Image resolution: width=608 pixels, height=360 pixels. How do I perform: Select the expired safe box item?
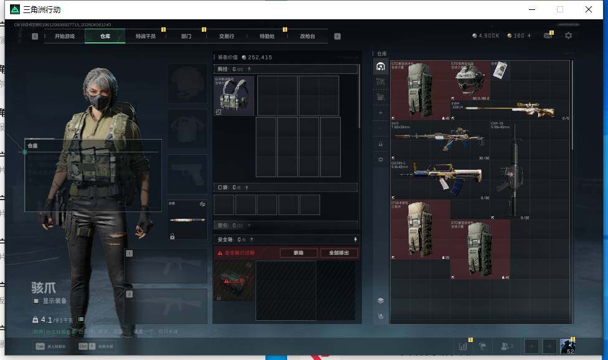(234, 280)
